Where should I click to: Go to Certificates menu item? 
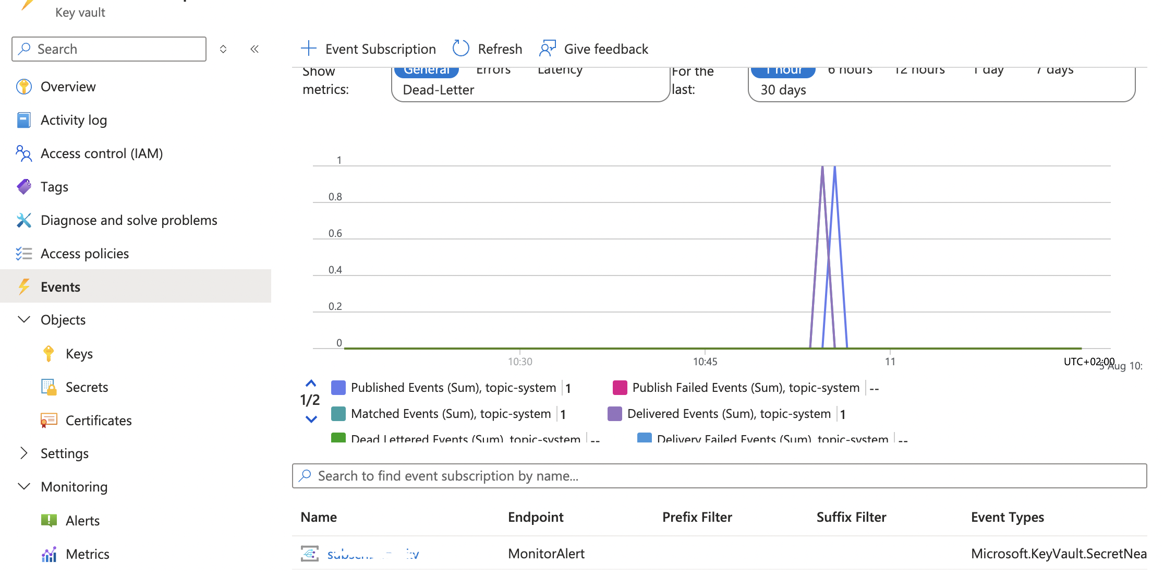99,421
